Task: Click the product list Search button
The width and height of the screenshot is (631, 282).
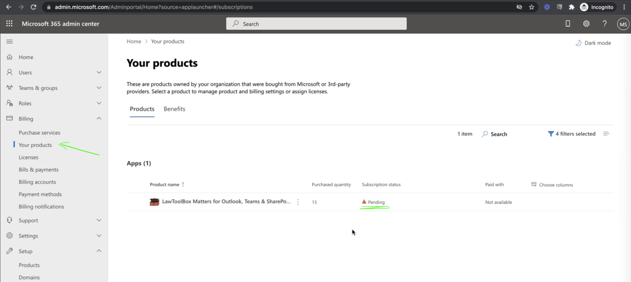Action: [x=494, y=134]
